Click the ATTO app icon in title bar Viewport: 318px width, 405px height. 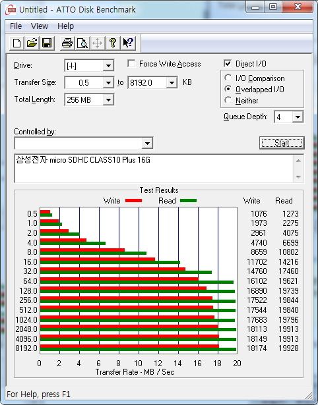tap(11, 10)
